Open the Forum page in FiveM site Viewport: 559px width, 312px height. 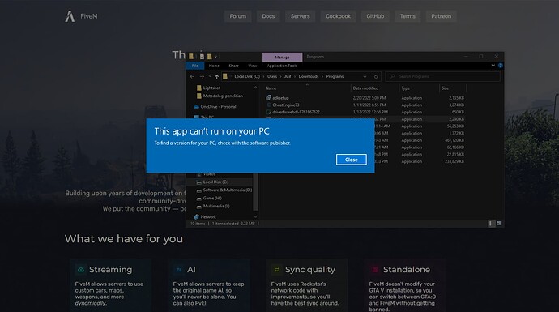point(238,16)
